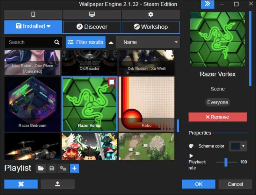
Task: Open the wallpaper editor tools button
Action: pyautogui.click(x=21, y=184)
